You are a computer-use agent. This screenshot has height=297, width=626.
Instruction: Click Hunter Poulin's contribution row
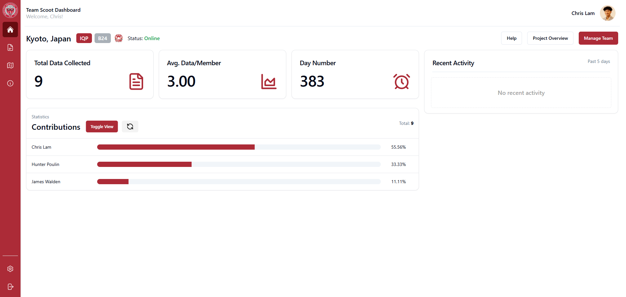point(222,164)
